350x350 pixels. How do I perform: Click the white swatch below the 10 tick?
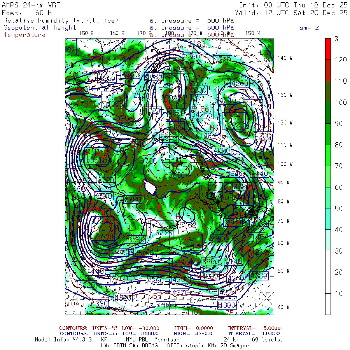328,304
